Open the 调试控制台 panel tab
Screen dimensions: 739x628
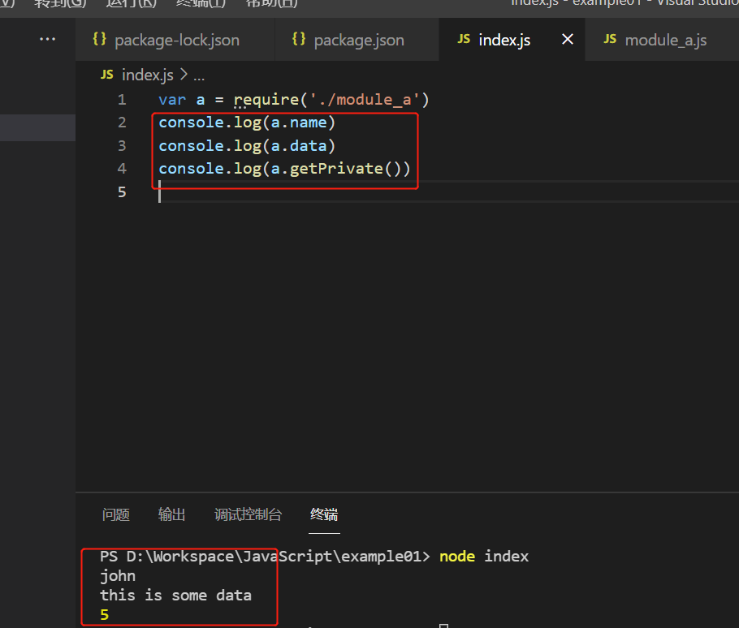248,514
